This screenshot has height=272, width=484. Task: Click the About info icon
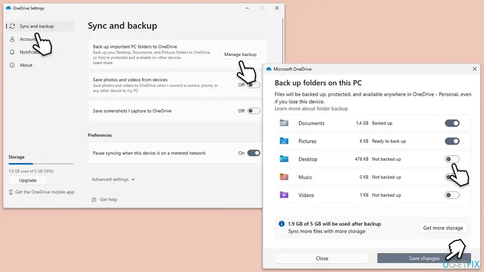pos(12,65)
